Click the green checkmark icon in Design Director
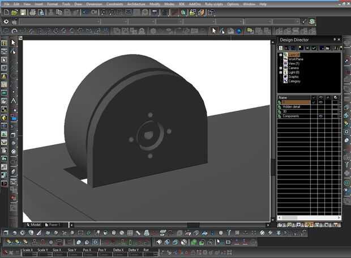The image size is (351, 258). click(x=314, y=49)
